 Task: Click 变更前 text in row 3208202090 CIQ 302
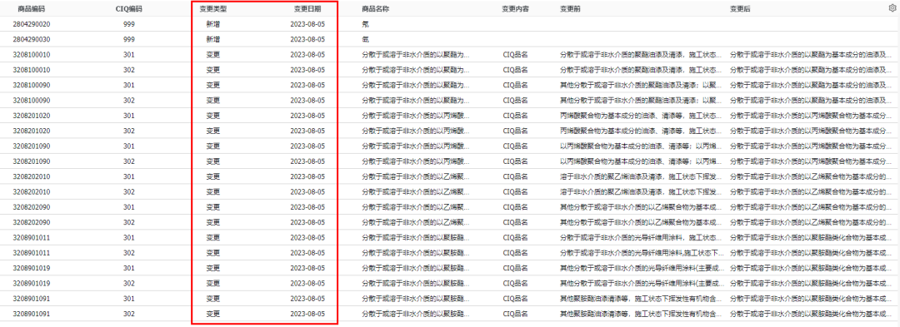tap(640, 222)
